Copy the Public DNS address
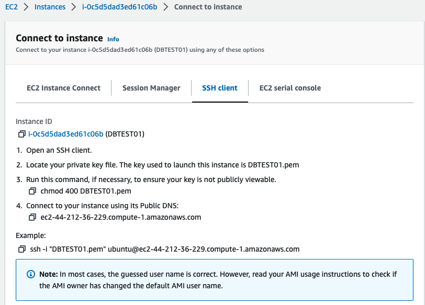The height and width of the screenshot is (305, 425). coord(32,217)
